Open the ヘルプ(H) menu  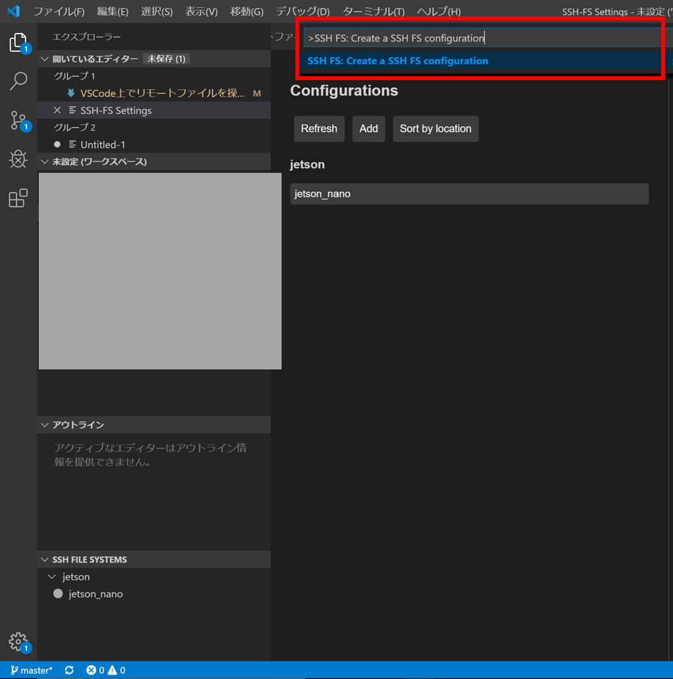(x=439, y=11)
